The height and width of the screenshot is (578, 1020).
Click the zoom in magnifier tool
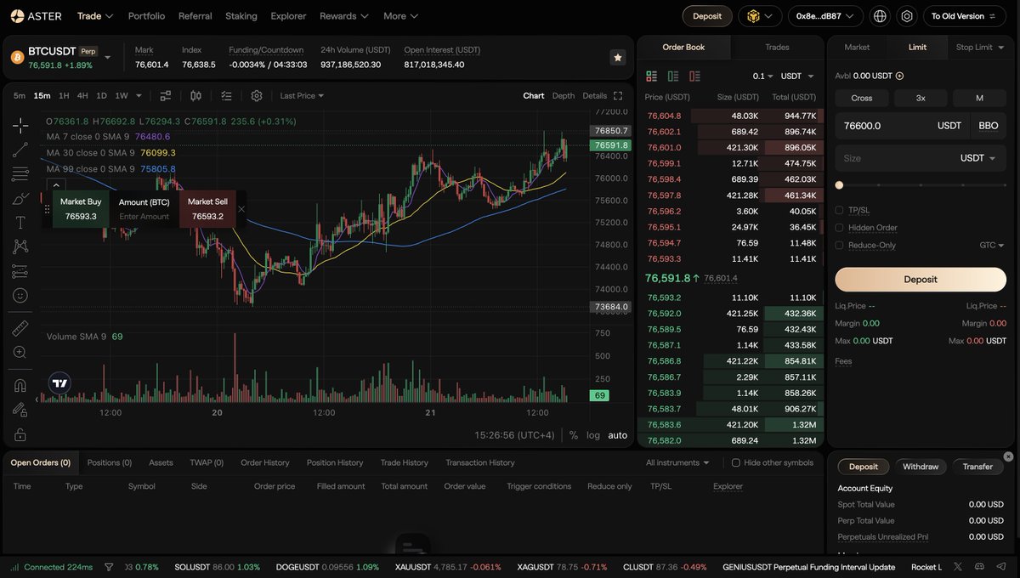20,352
